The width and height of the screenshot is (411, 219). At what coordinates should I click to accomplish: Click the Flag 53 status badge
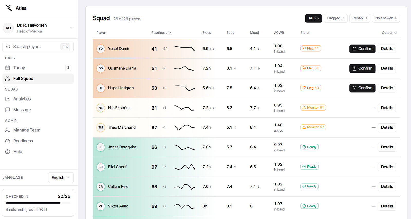tap(311, 88)
